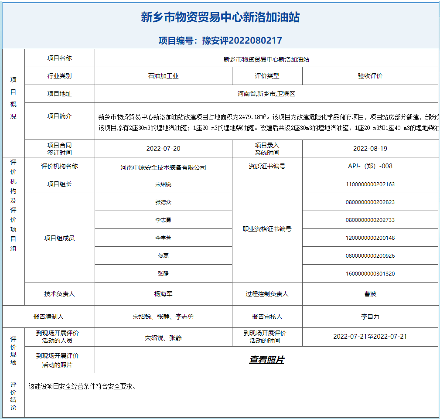Click the 资质证书编号 label
This screenshot has width=440, height=419.
point(267,166)
